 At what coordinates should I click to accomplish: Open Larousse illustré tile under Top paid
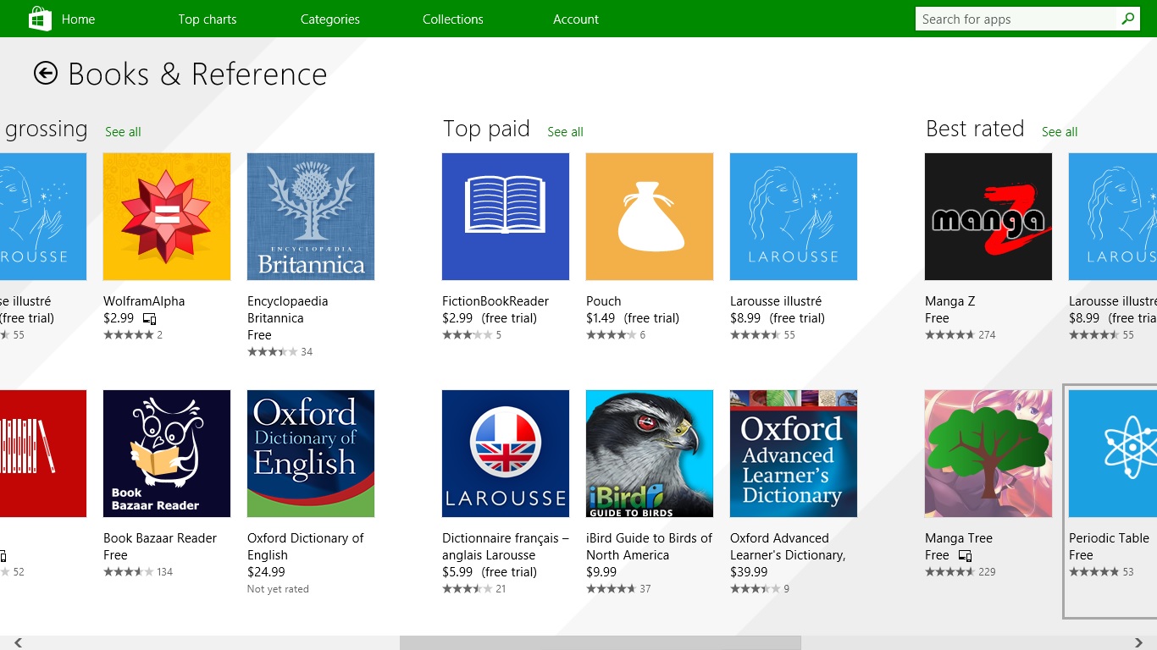coord(794,217)
